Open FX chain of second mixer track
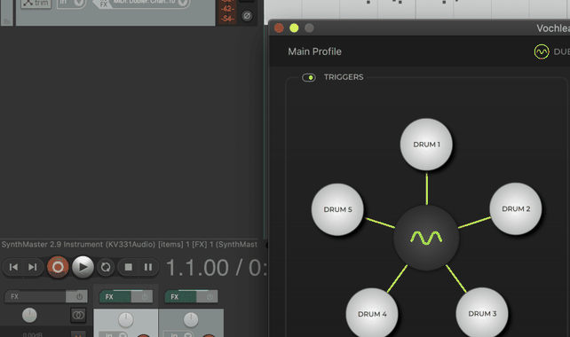Viewport: 570px width, 337px height. [180, 297]
